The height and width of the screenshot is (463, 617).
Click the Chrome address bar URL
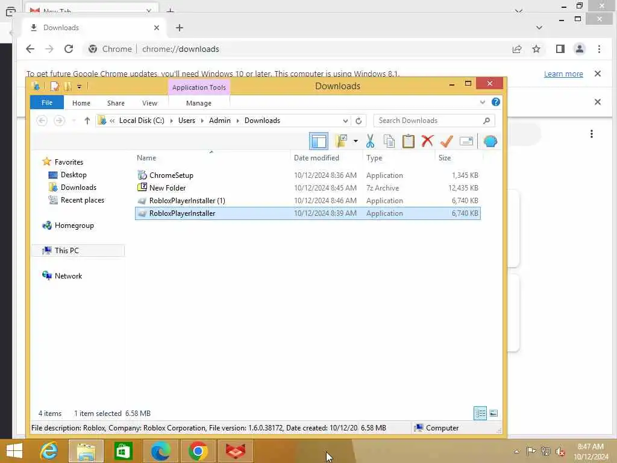[180, 49]
